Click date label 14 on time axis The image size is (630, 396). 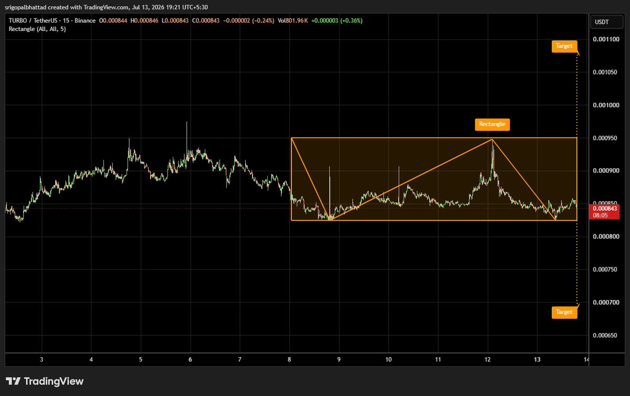(x=586, y=359)
